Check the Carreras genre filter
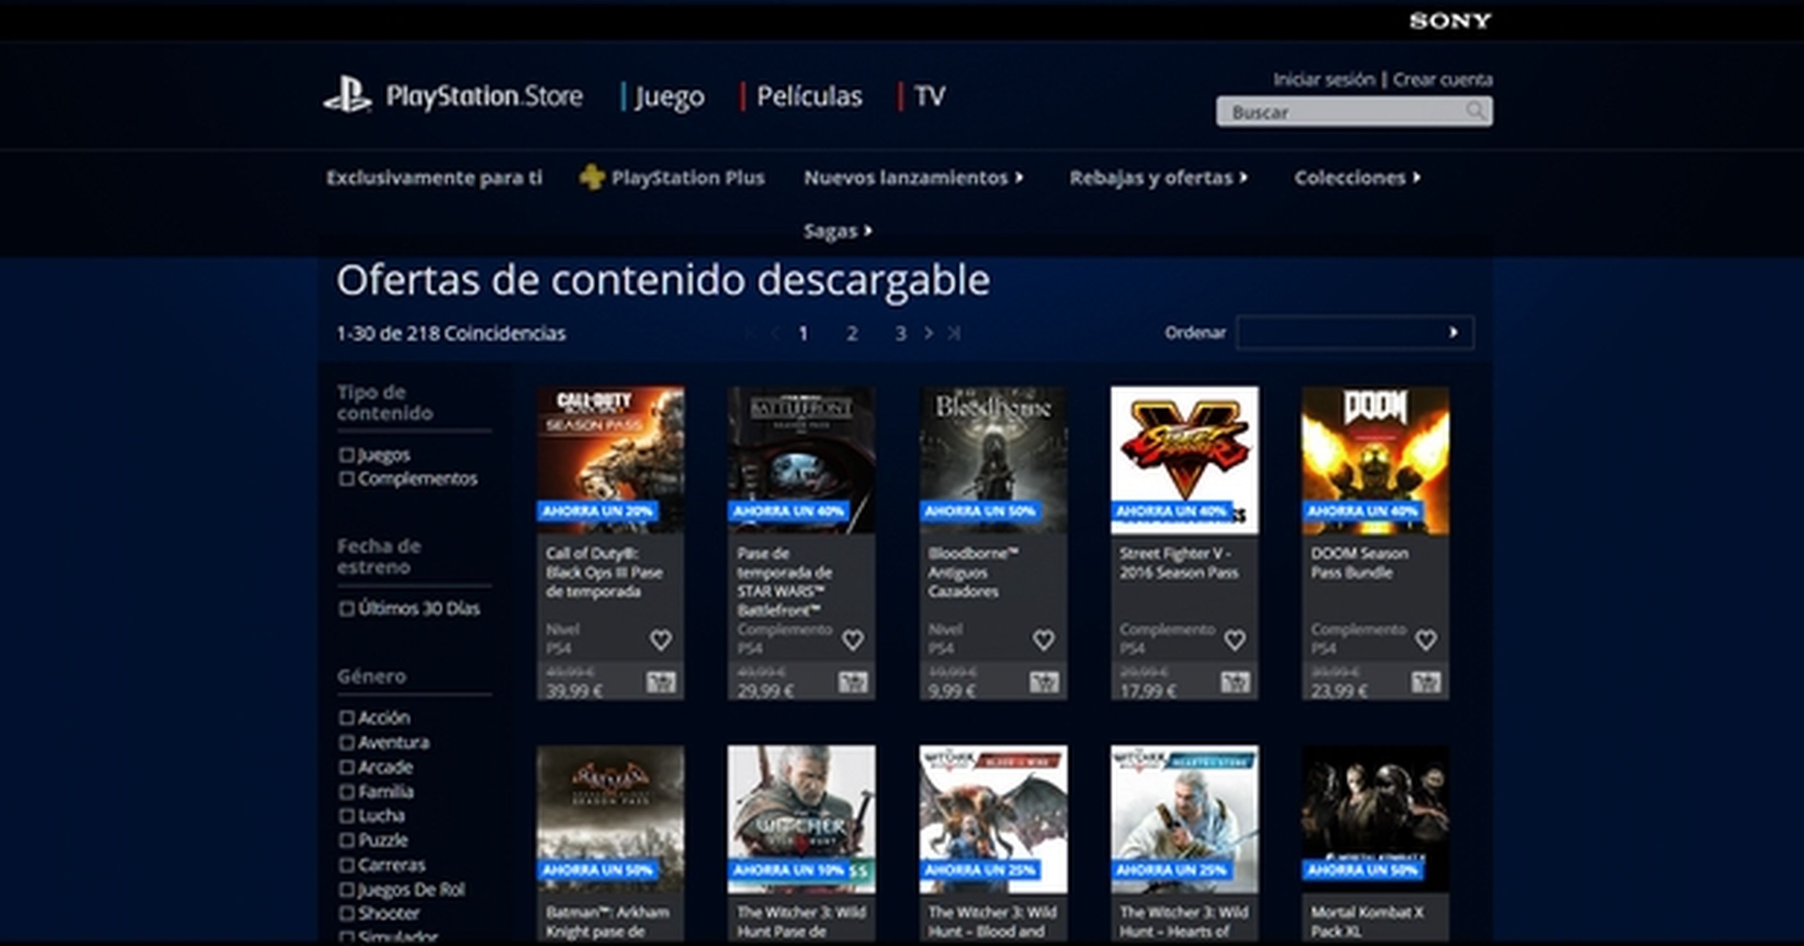The image size is (1804, 946). pyautogui.click(x=346, y=865)
